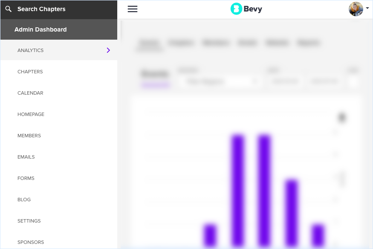The image size is (373, 249).
Task: Navigate to Emails in the sidebar
Action: point(26,157)
